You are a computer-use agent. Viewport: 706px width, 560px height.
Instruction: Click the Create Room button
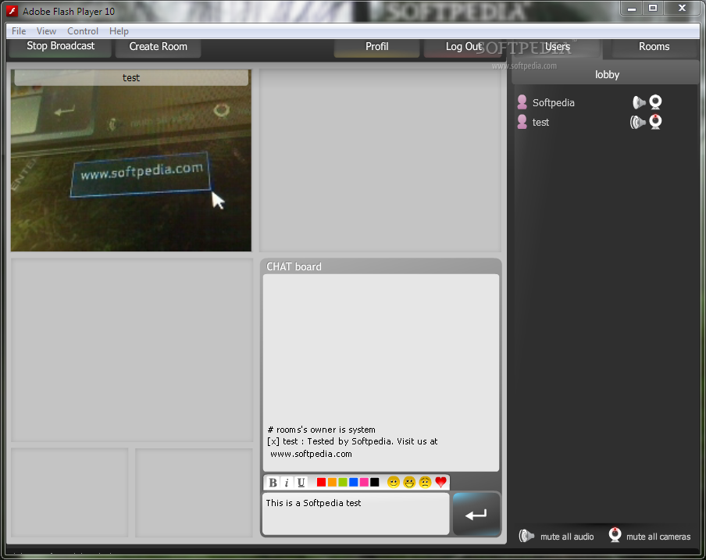pos(158,47)
